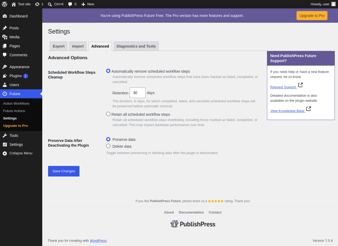The height and width of the screenshot is (246, 338).
Task: Click the orange Upgrade to Pro button
Action: coord(312,16)
